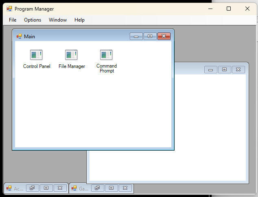Maximize the Main group window
The height and width of the screenshot is (197, 258).
click(150, 36)
